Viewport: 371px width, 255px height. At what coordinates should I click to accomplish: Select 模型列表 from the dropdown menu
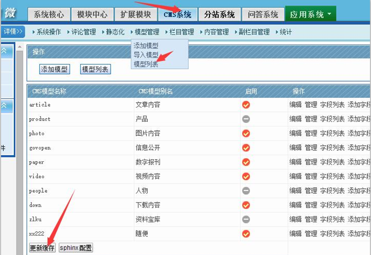point(146,64)
